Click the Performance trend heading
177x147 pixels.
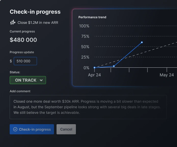pos(92,17)
